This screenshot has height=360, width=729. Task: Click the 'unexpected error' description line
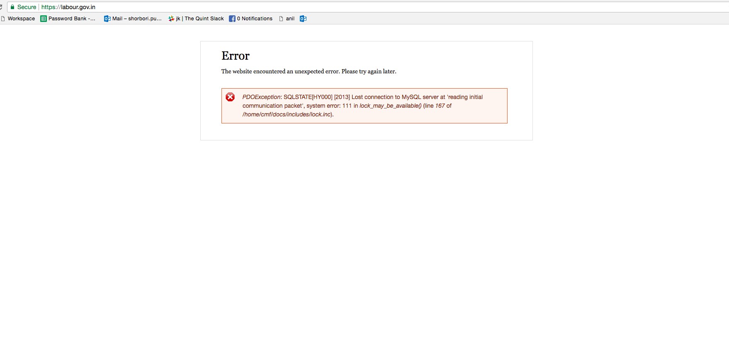pos(309,72)
